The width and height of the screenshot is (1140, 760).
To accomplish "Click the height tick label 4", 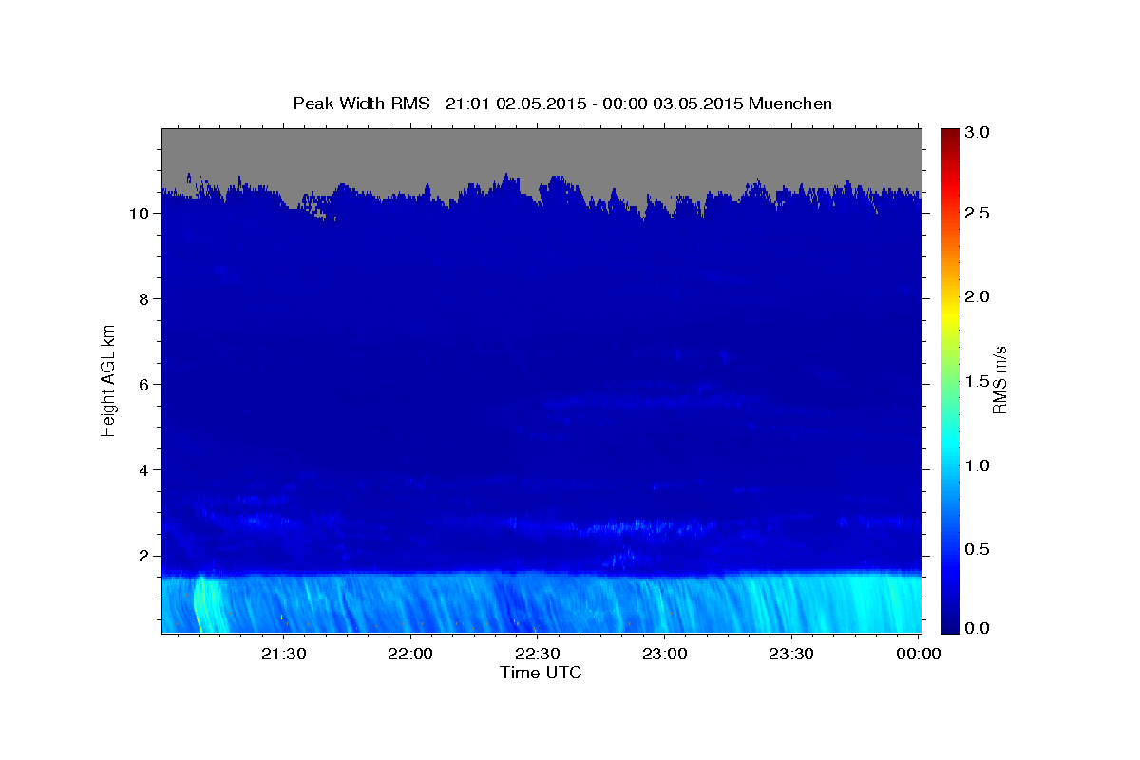I will tap(142, 469).
